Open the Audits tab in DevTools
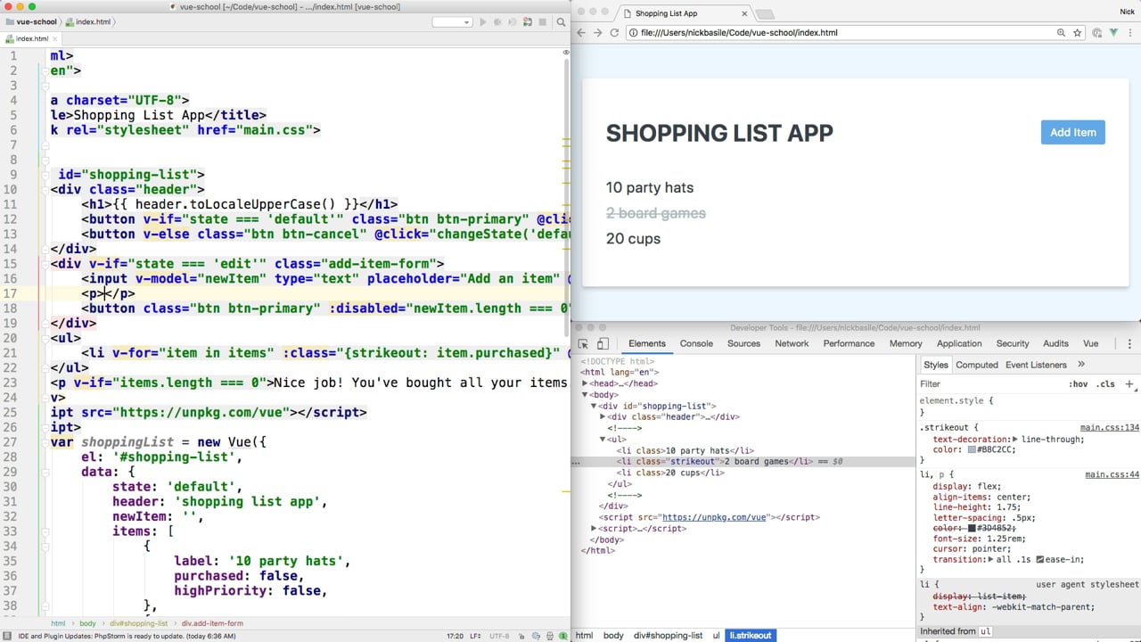 coord(1055,343)
